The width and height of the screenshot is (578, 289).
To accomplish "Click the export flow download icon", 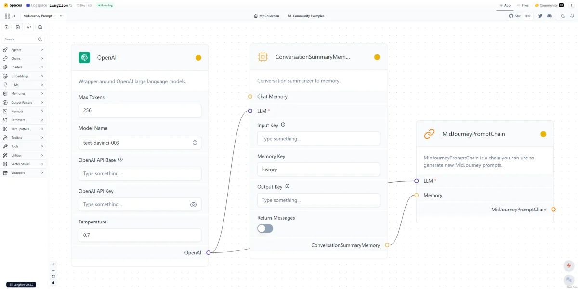I will (18, 27).
